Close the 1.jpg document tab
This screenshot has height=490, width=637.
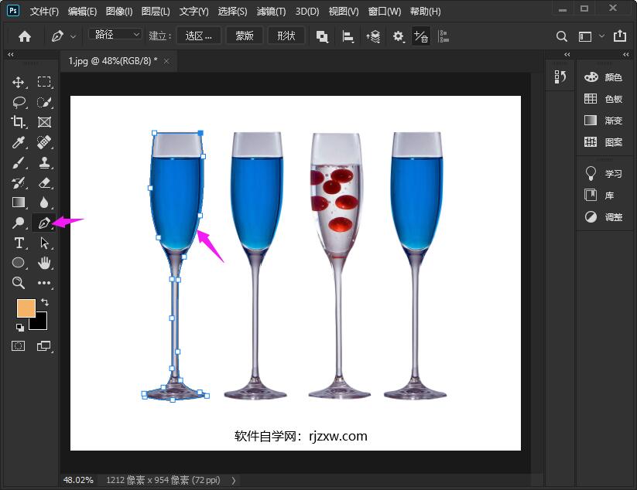166,61
